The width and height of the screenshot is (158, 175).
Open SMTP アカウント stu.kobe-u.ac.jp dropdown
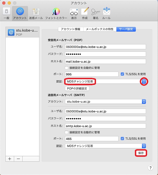(105, 102)
